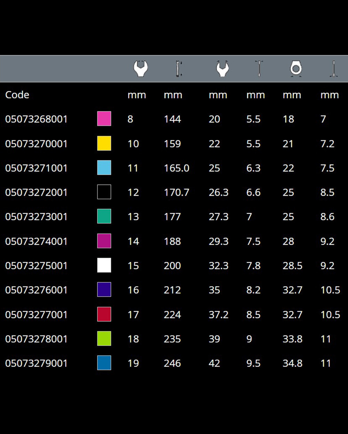Image resolution: width=348 pixels, height=434 pixels.
Task: Choose the red swatch for 05073277001
Action: (104, 314)
